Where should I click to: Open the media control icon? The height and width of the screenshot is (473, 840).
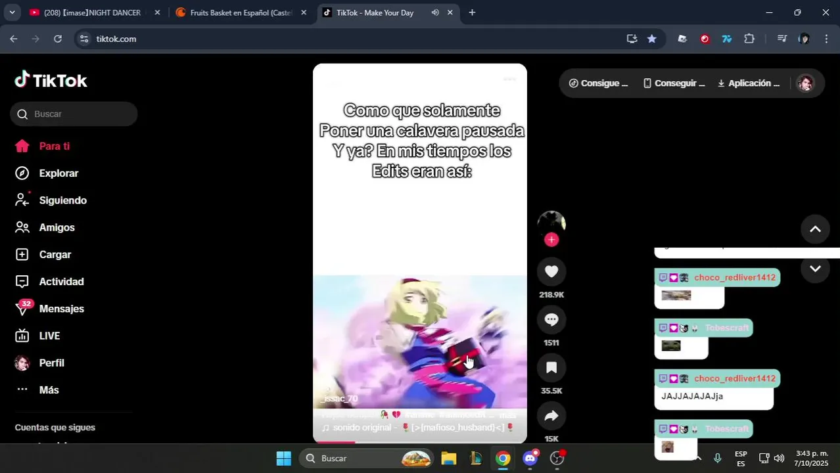pos(782,39)
